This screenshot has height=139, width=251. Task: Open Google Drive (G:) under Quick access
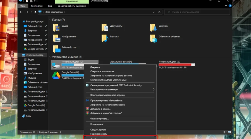pos(36,49)
